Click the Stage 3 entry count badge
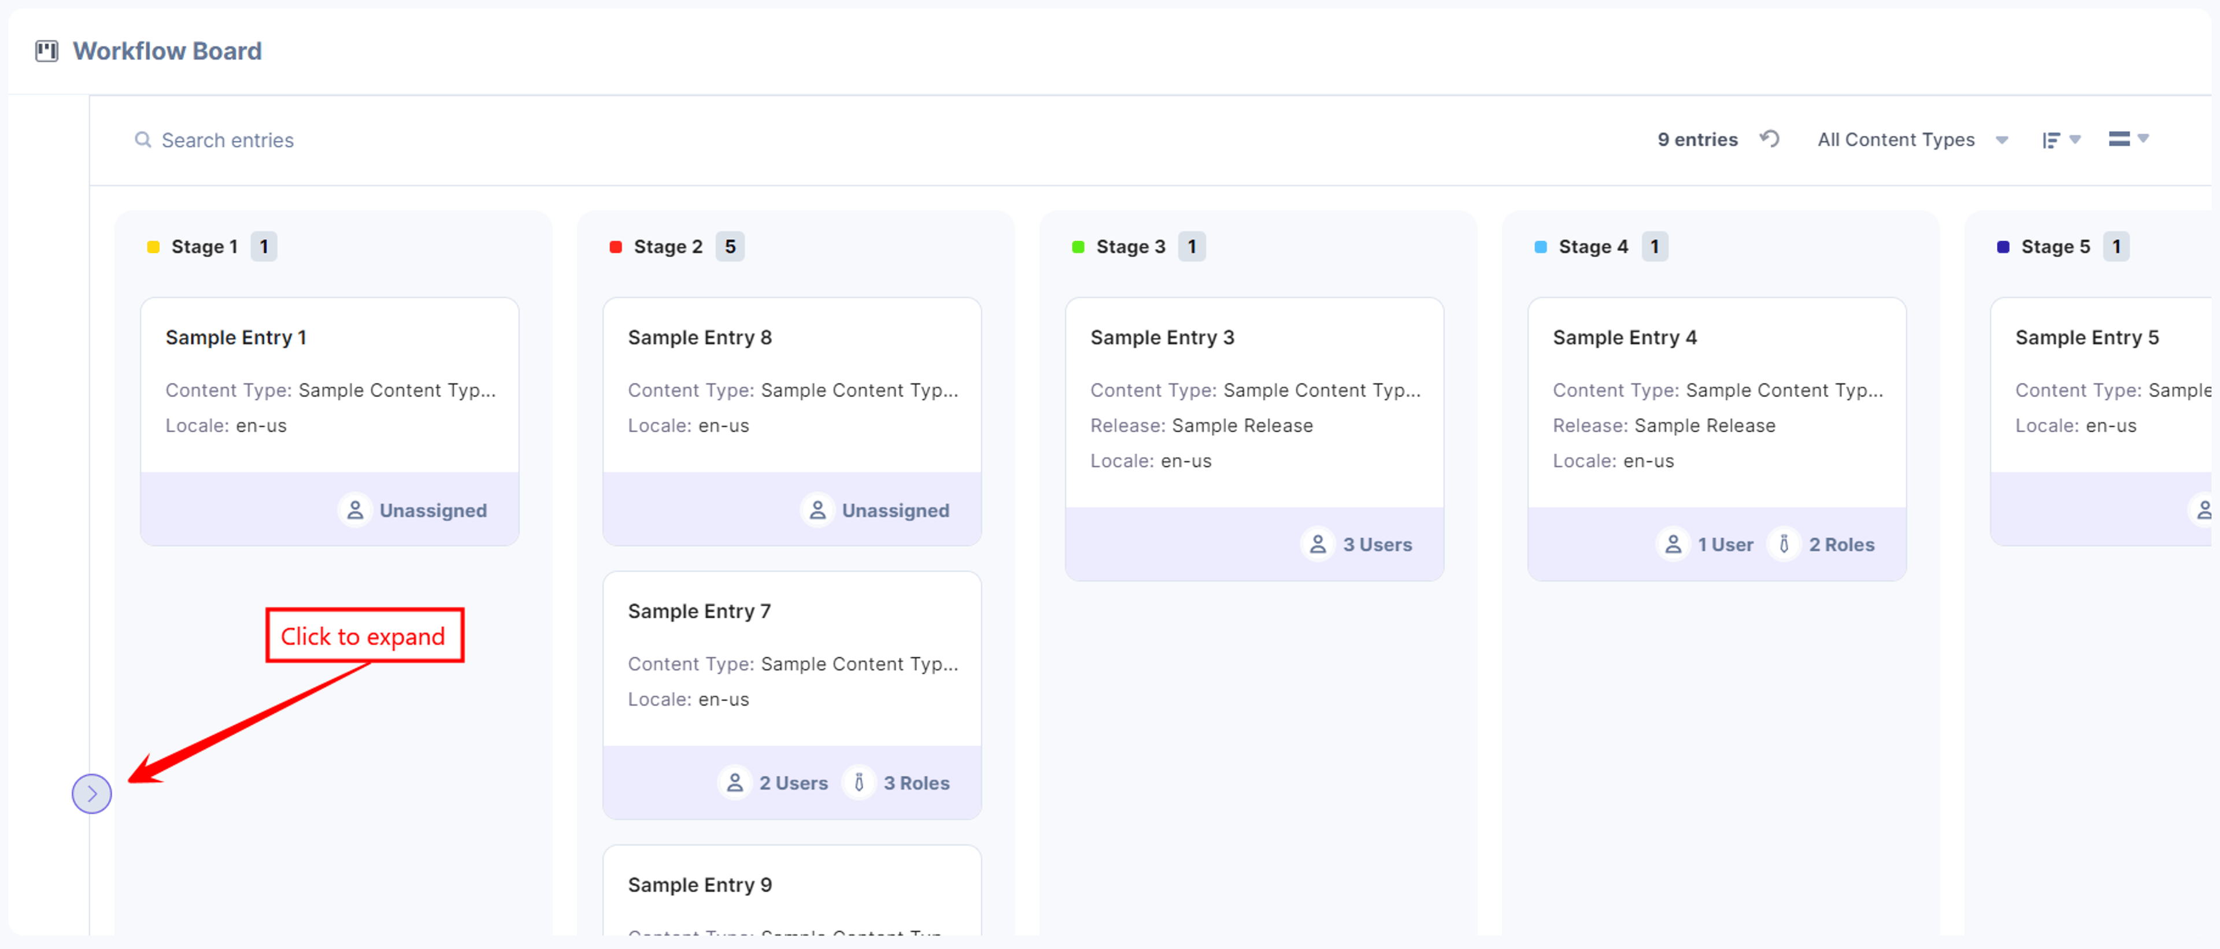The height and width of the screenshot is (949, 2220). pos(1192,246)
